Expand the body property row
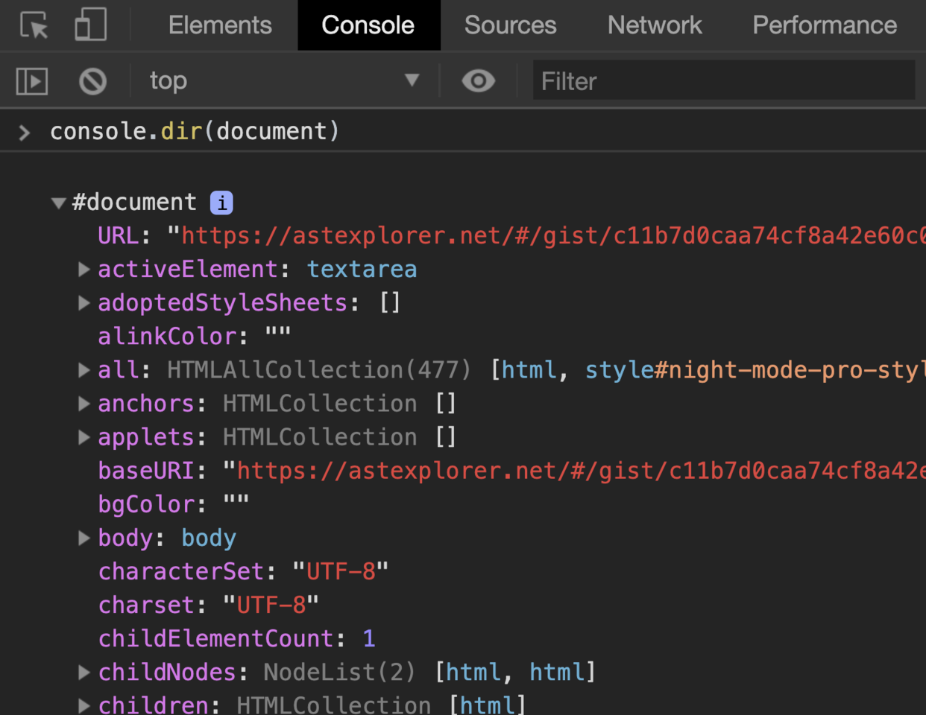926x715 pixels. point(84,538)
